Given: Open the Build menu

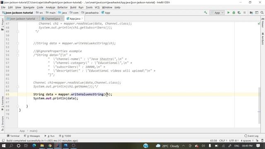Looking at the screenshot, I should coord(73,7).
